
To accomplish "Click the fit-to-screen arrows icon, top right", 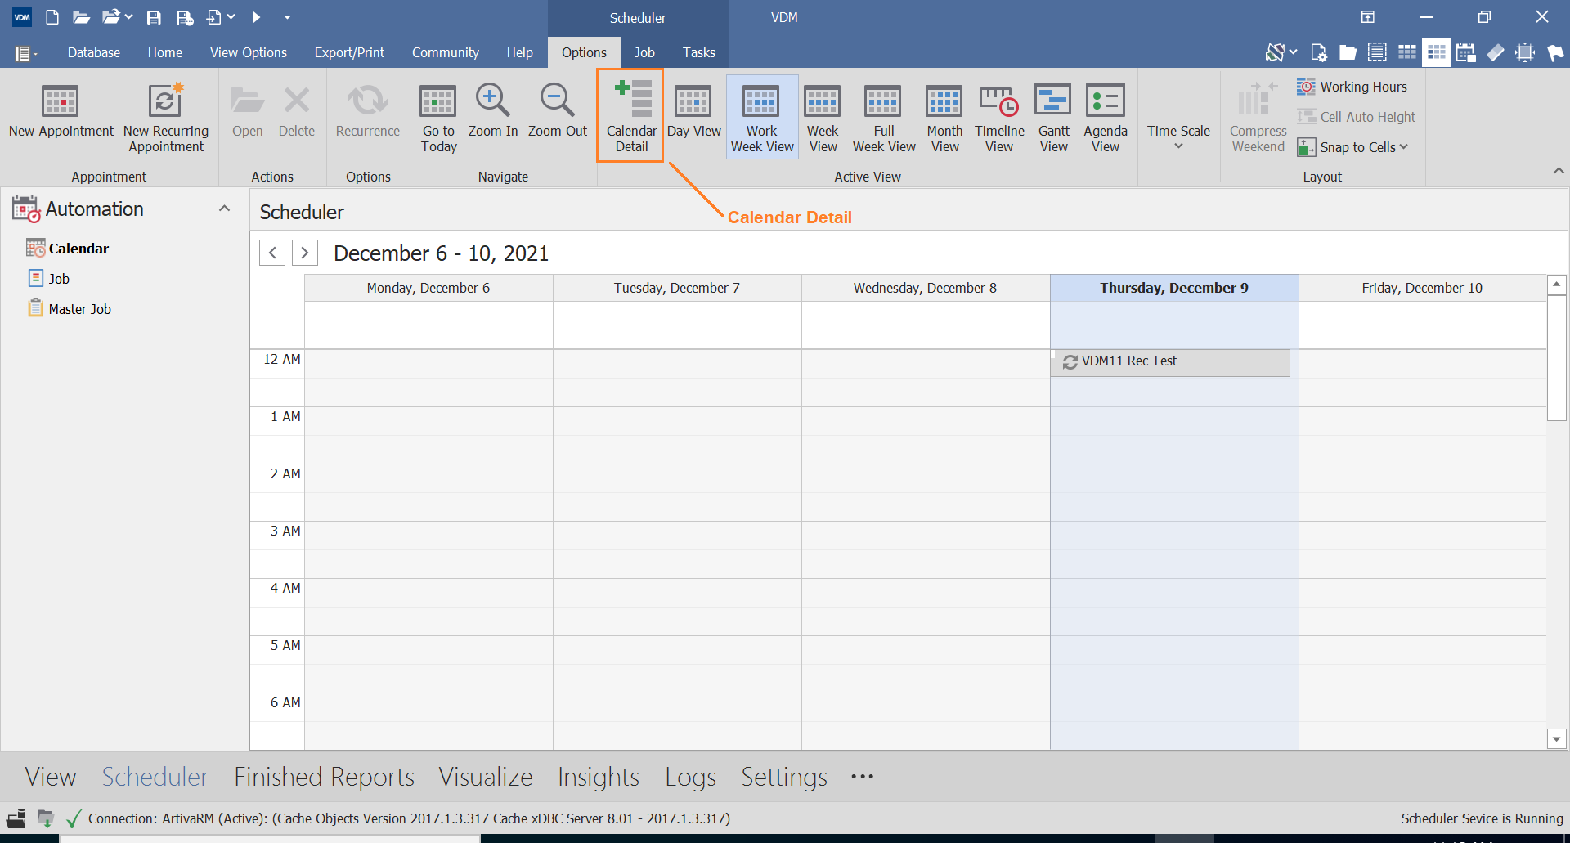I will click(x=1525, y=52).
